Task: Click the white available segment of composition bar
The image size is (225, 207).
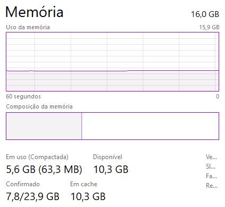Action: tap(150, 126)
